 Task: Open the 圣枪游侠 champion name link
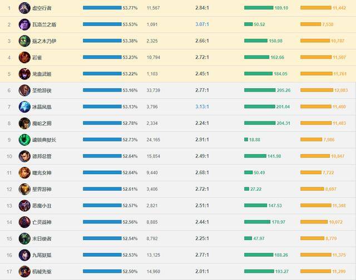42,90
